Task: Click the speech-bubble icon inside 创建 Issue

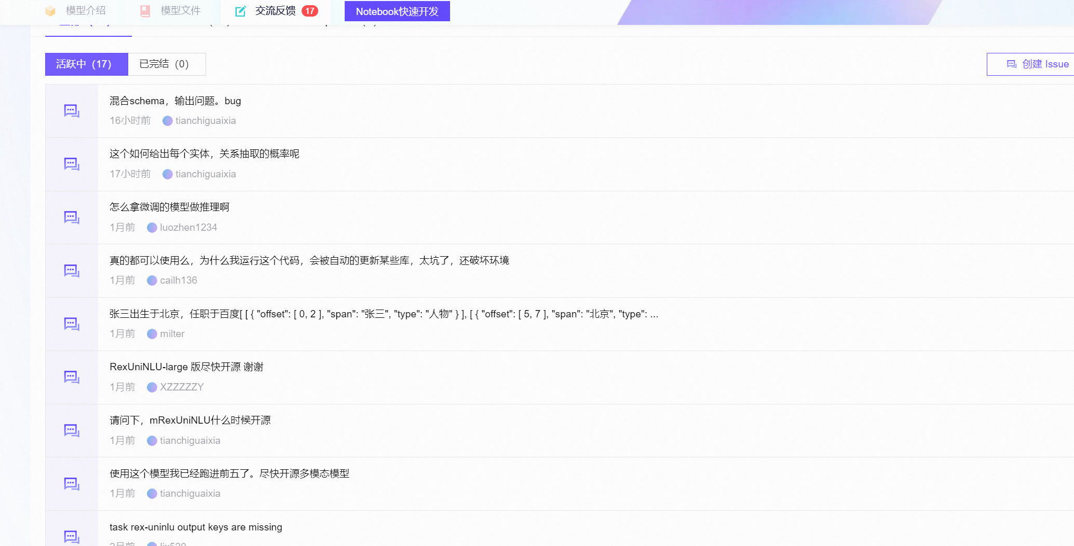Action: tap(1010, 64)
